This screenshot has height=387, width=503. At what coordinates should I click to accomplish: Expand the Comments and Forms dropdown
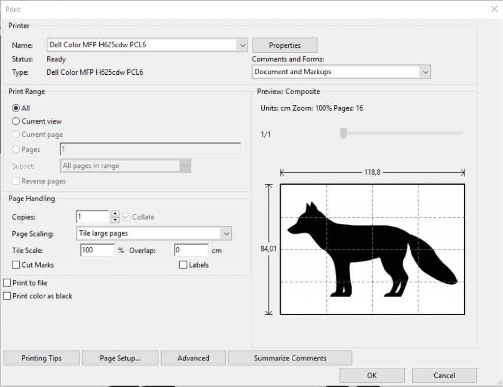click(341, 72)
